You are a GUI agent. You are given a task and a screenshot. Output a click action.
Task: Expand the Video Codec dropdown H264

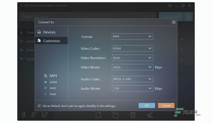point(132,48)
